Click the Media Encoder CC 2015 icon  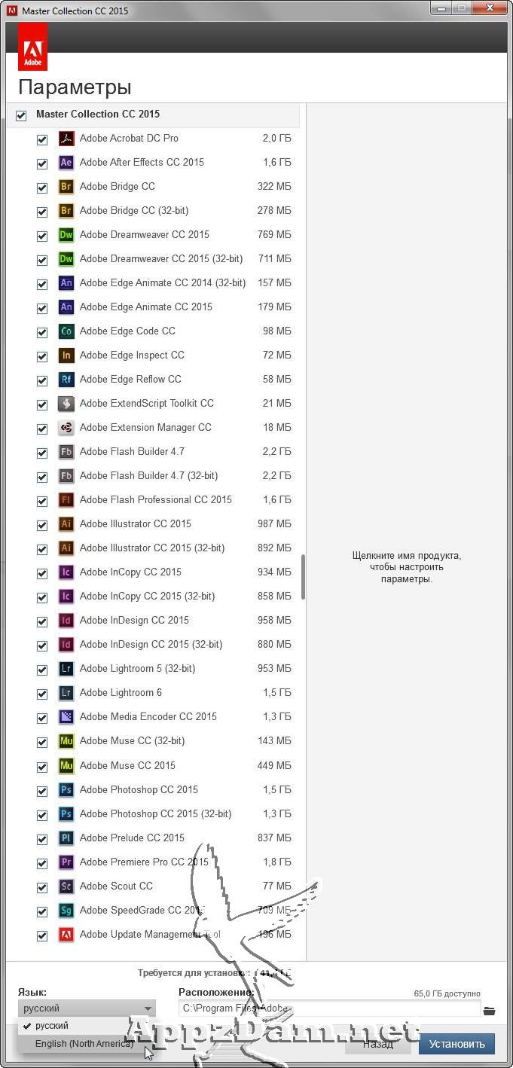[66, 717]
